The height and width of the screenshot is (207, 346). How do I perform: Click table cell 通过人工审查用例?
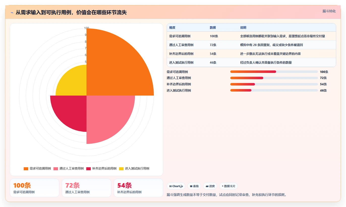[181, 45]
